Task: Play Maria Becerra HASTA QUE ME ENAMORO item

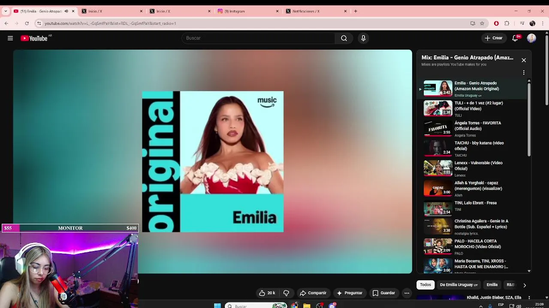Action: 472,266
